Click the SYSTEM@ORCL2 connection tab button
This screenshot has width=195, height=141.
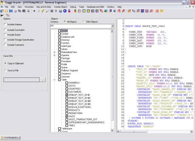pos(11,138)
